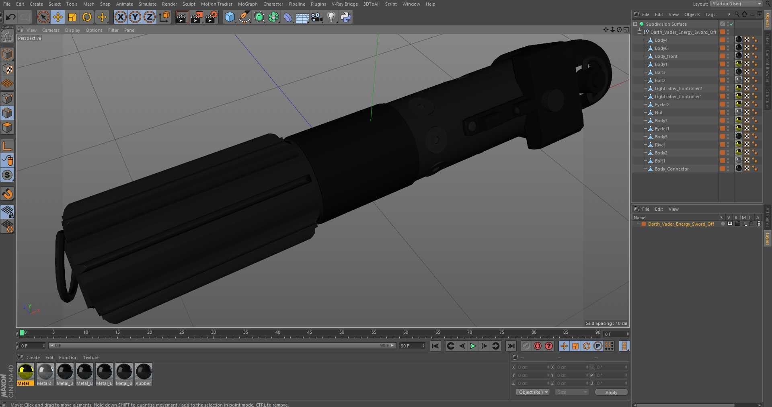Open viewport Cameras menu

[51, 30]
